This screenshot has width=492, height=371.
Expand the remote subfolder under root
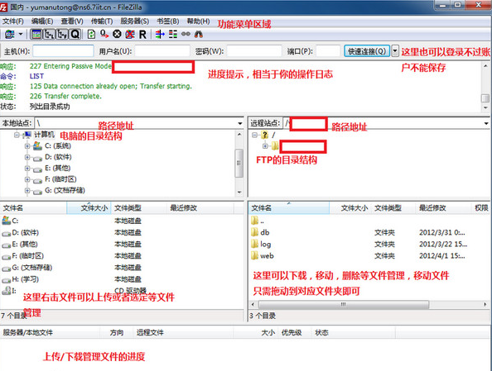coord(265,146)
